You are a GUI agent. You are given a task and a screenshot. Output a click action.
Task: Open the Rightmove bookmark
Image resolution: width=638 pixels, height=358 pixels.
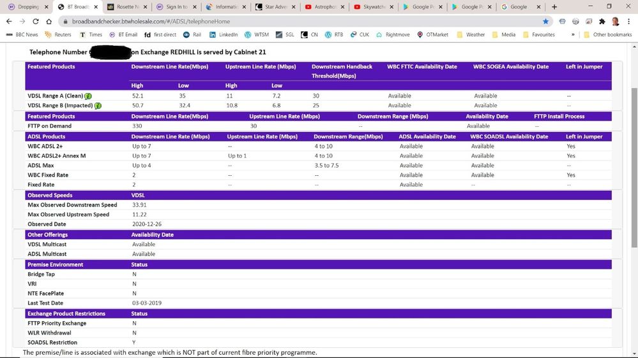pyautogui.click(x=394, y=34)
